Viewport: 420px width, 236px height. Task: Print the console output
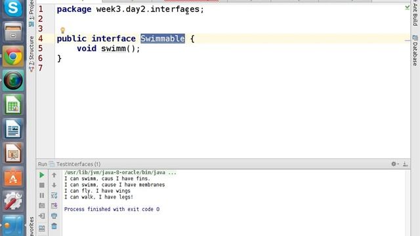(x=54, y=216)
